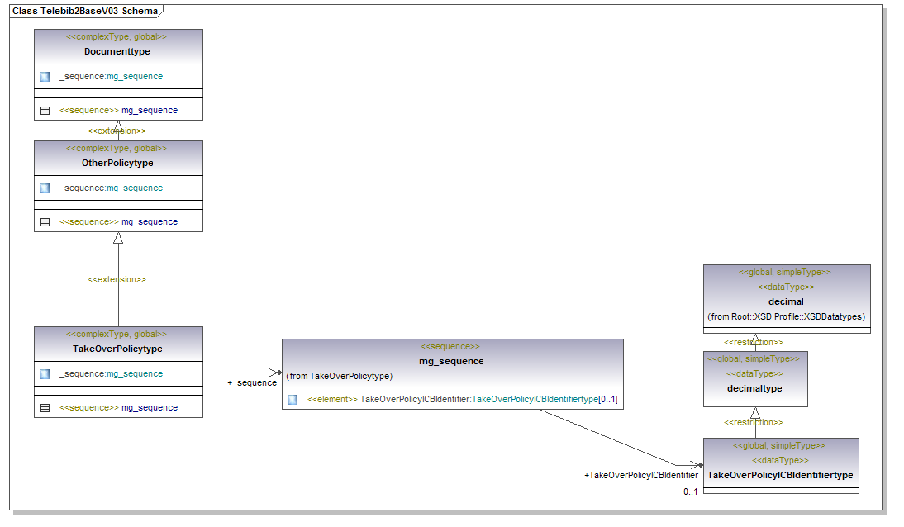Click the extension label above TakeOverPolicytype
Viewport: 904px width, 527px height.
(117, 279)
